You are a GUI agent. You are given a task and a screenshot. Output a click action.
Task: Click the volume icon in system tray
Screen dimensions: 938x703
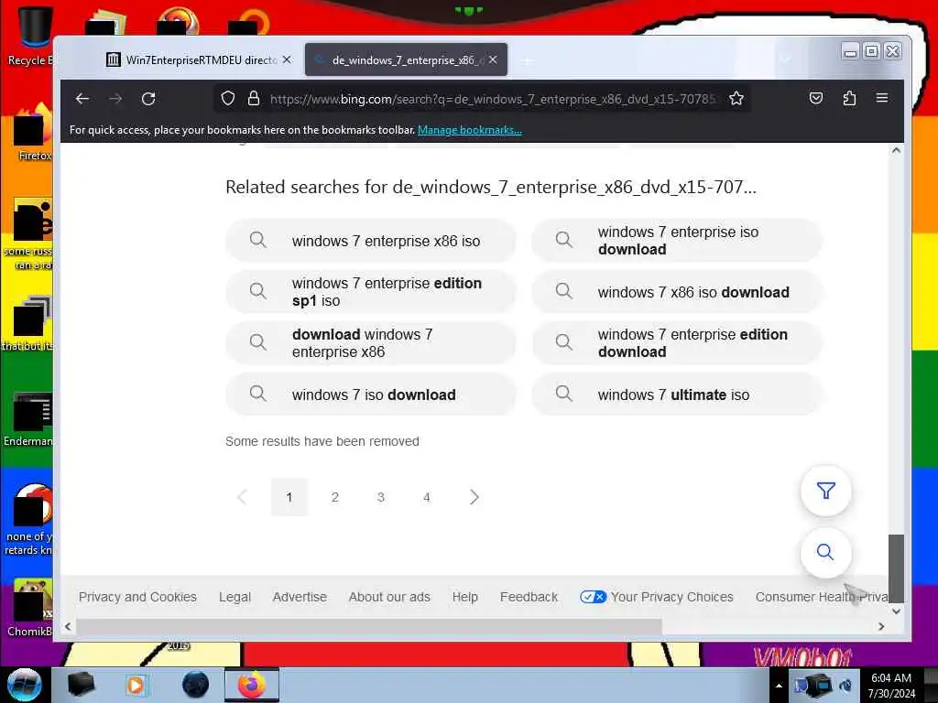tap(845, 686)
